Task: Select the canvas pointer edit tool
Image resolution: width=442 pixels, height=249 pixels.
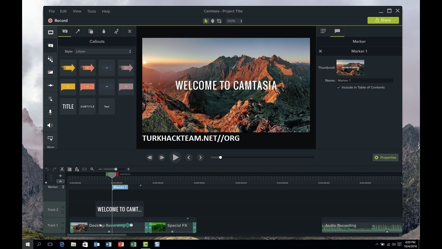Action: coord(206,21)
